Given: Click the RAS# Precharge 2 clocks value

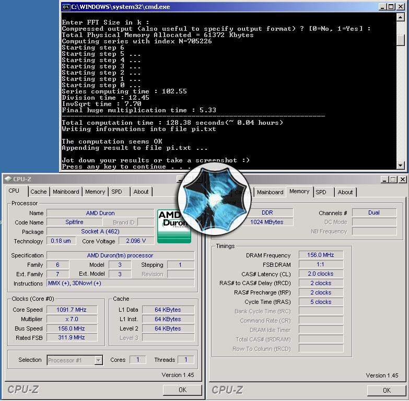Looking at the screenshot, I should (x=321, y=292).
